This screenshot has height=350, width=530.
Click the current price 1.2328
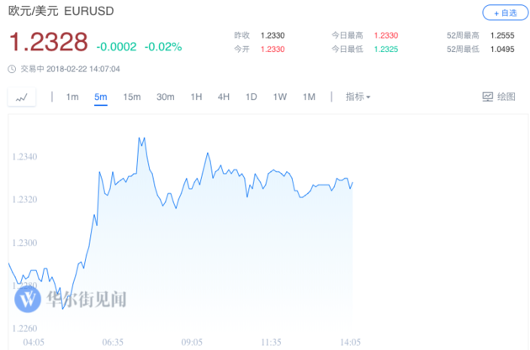[x=49, y=42]
